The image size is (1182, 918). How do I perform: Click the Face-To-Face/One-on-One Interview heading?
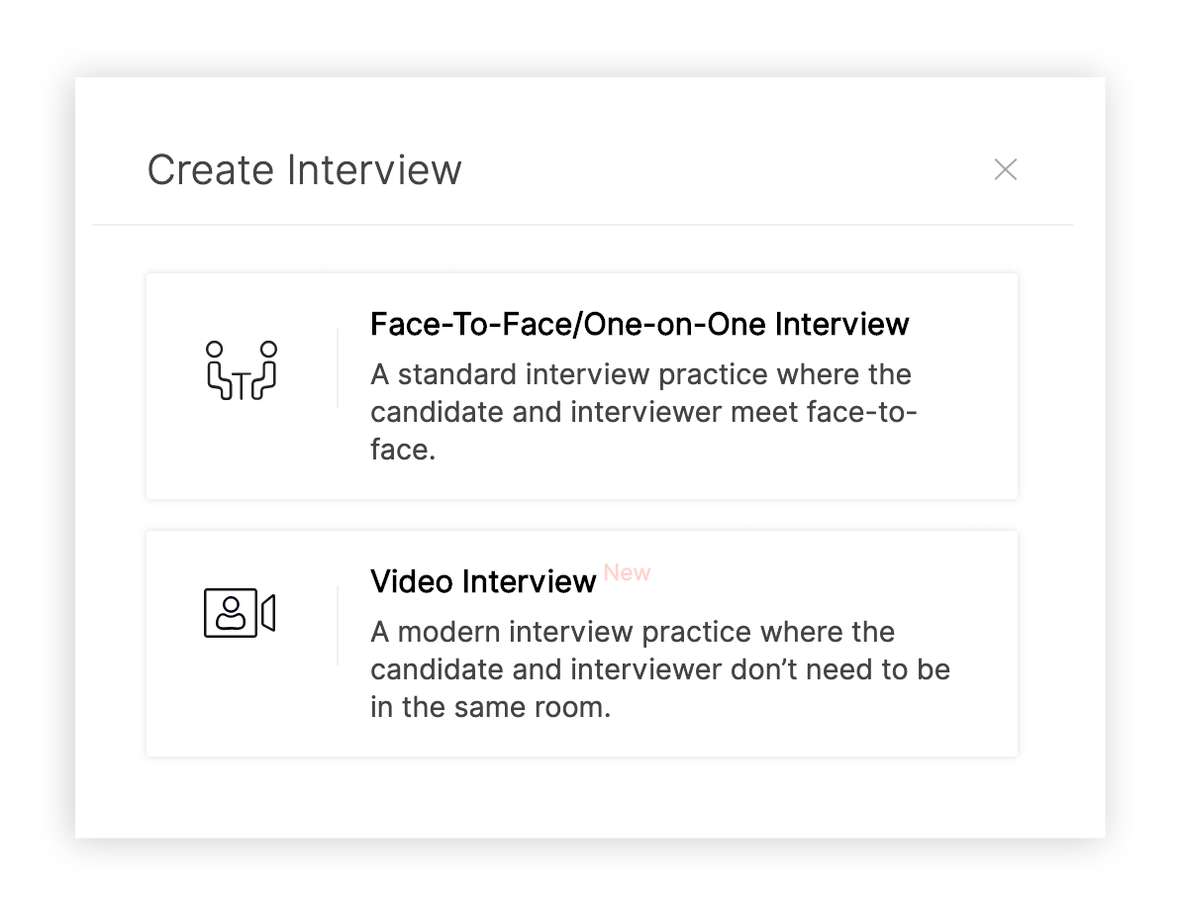[640, 324]
